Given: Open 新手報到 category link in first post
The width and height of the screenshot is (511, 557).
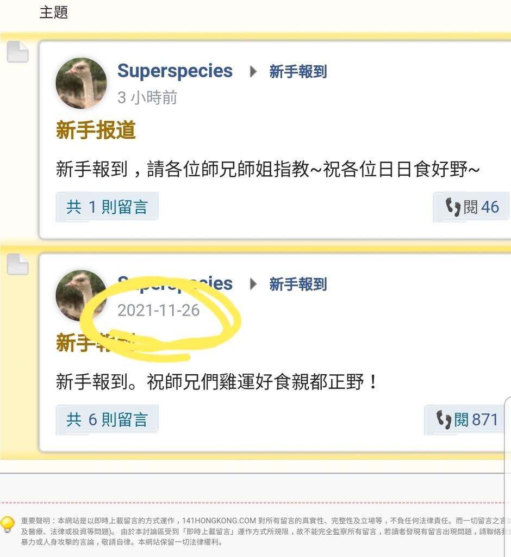Looking at the screenshot, I should coord(298,71).
